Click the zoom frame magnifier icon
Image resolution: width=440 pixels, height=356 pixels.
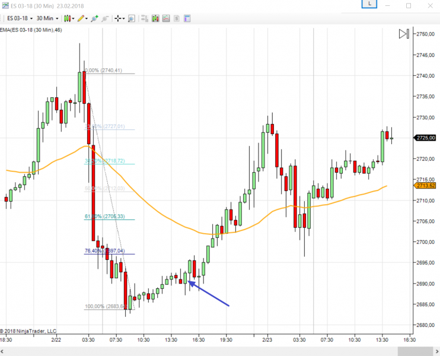(x=131, y=18)
